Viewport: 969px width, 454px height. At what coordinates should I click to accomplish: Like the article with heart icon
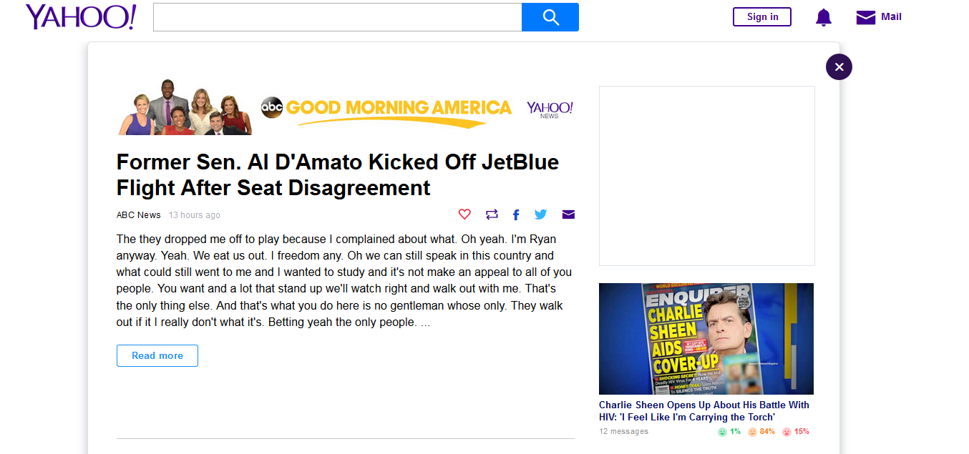click(x=464, y=214)
